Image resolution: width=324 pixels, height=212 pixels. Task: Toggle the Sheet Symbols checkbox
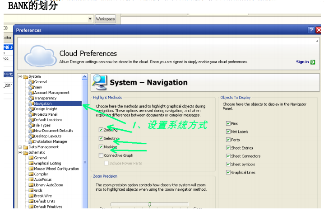tap(228, 164)
